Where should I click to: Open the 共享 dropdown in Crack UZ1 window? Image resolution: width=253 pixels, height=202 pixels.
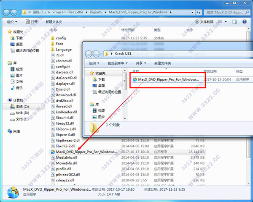(141, 63)
